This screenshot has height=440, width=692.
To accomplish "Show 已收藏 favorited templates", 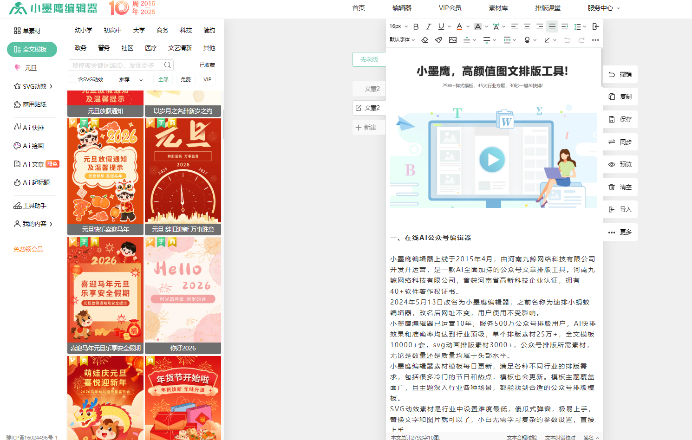I will tap(208, 65).
